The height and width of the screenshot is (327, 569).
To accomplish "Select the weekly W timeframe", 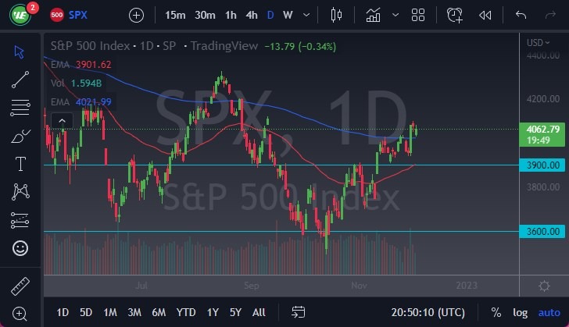I will [288, 16].
